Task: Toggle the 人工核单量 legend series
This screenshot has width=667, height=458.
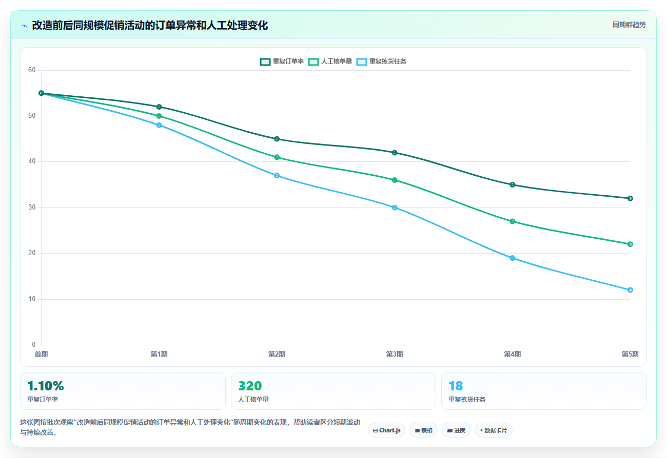Action: click(x=330, y=61)
